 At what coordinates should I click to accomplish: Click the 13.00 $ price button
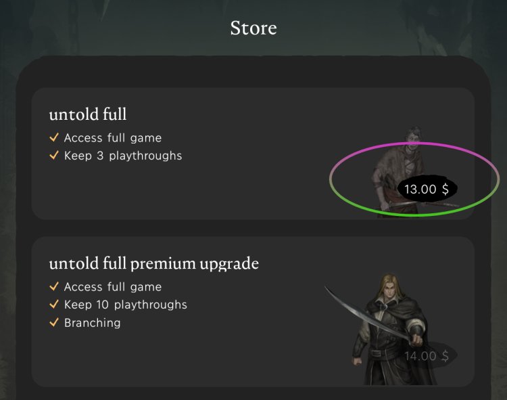click(427, 189)
